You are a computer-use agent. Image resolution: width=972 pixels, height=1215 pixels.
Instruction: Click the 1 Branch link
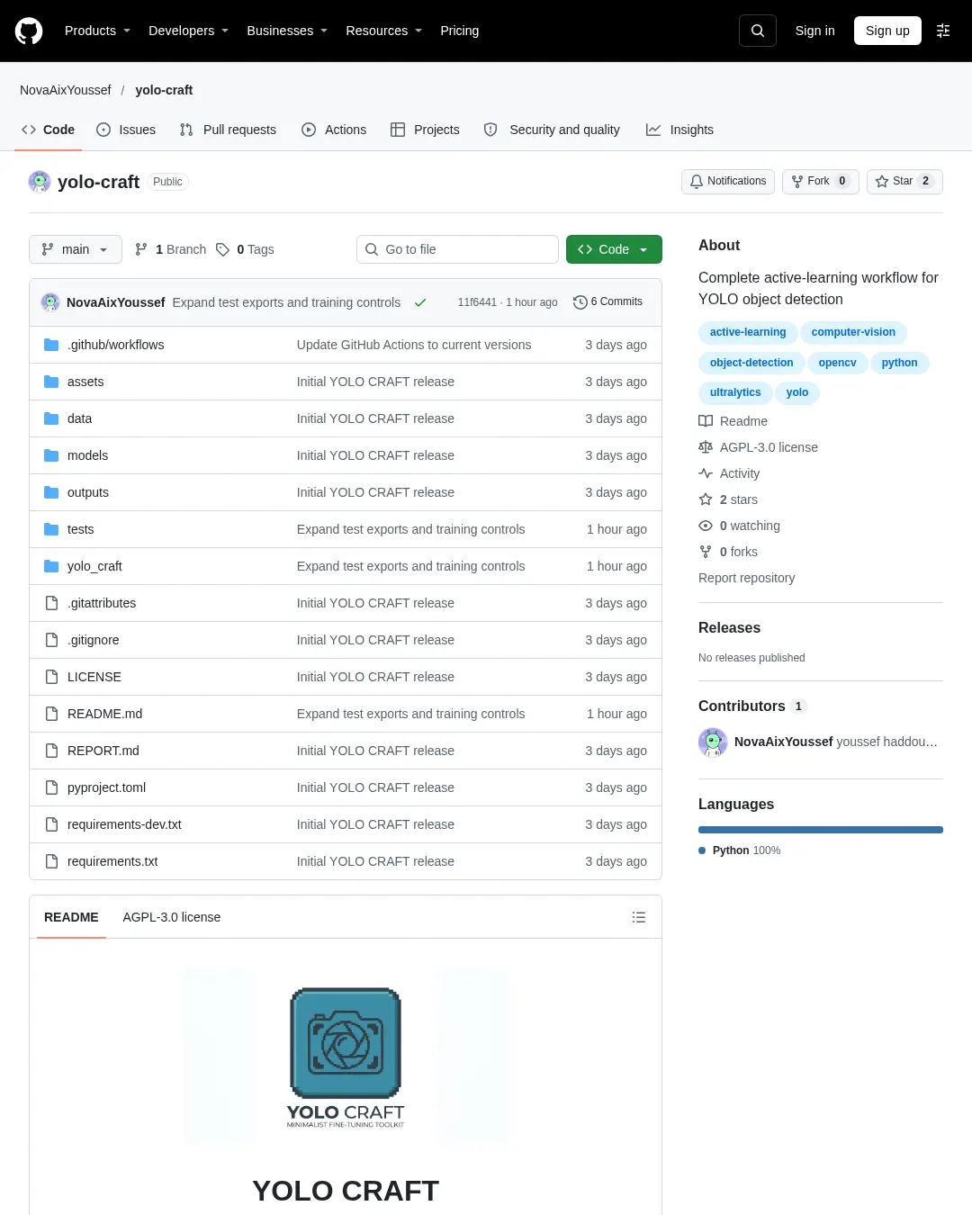(170, 249)
